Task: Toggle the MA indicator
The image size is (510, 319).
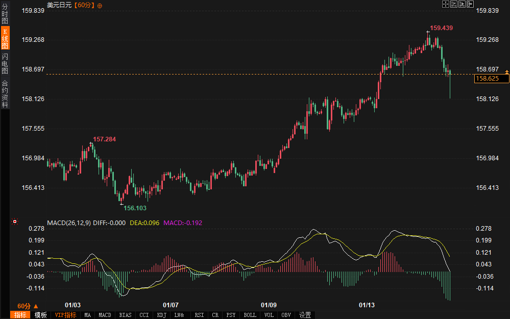Action: click(88, 315)
